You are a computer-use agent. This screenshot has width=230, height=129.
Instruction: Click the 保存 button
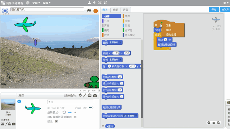click(x=214, y=10)
